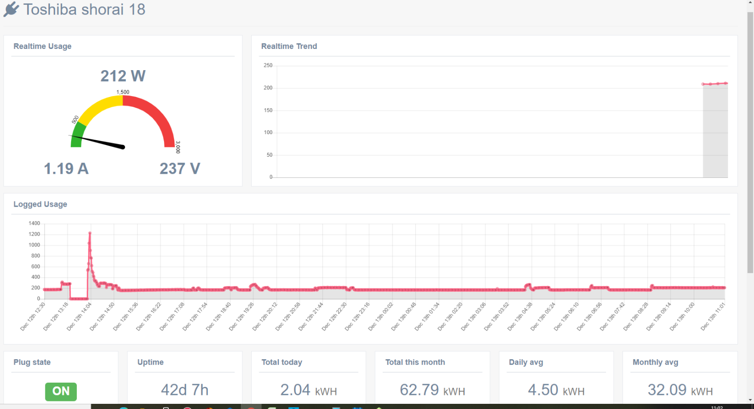
Task: Click the Dec 12th 12:30 axis label
Action: click(33, 317)
